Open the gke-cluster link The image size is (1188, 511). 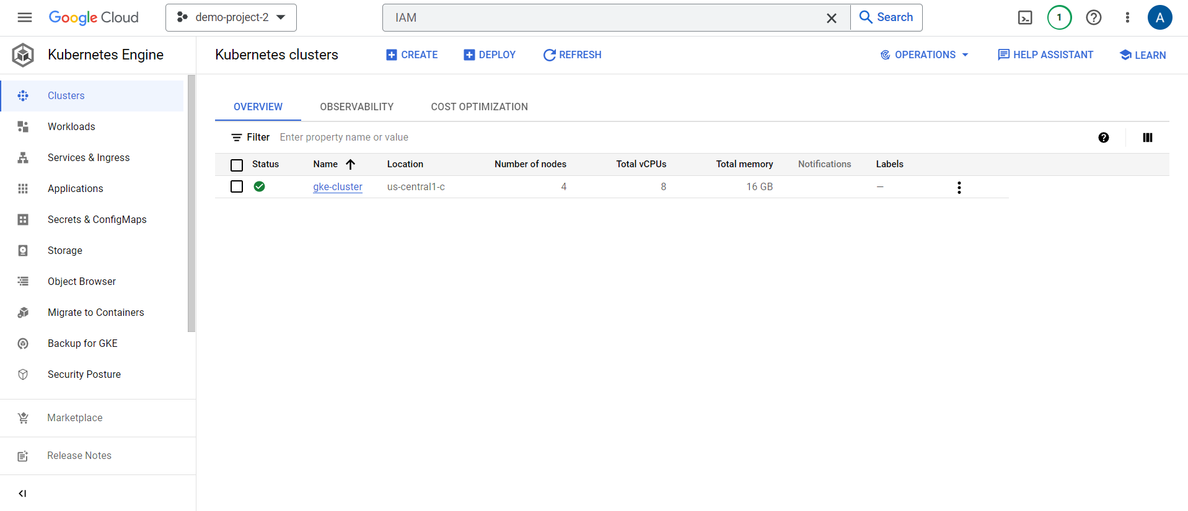click(337, 186)
